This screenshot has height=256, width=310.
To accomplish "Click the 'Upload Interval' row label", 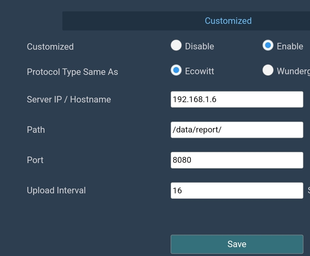I will [56, 190].
